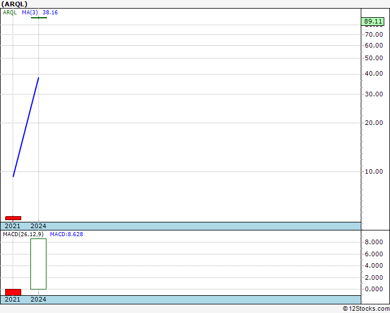Click 2024 on the price chart time axis

coord(38,226)
